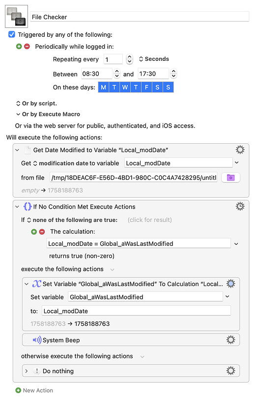The height and width of the screenshot is (398, 254).
Task: Toggle the Triggered by any checkbox
Action: (12, 34)
